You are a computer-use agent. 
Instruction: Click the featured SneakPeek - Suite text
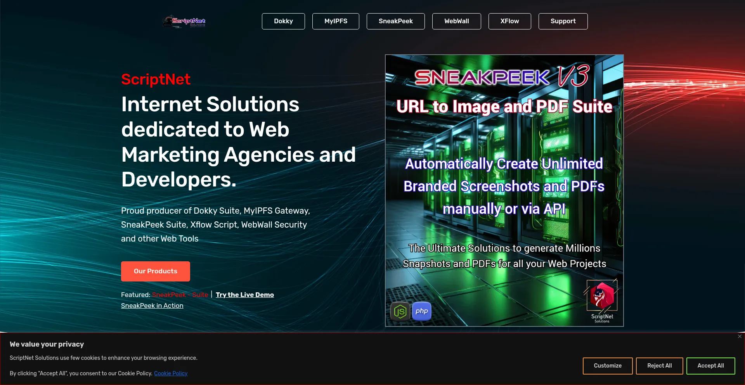coord(180,295)
